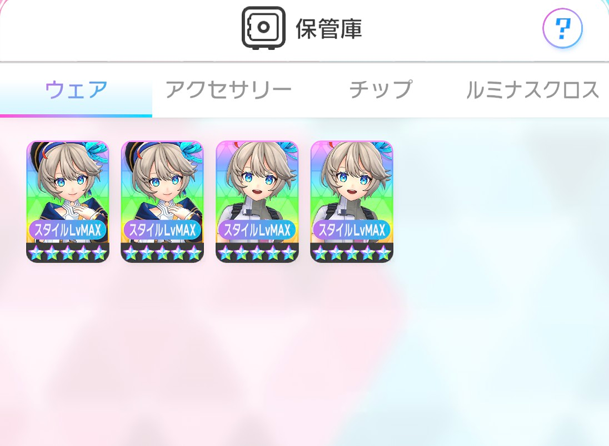This screenshot has height=446, width=609.
Task: Go to the ルミナスクロス tab
Action: click(532, 90)
